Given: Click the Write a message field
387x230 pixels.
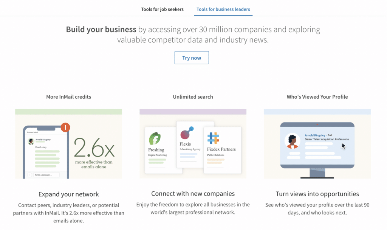Looking at the screenshot, I should [x=46, y=175].
